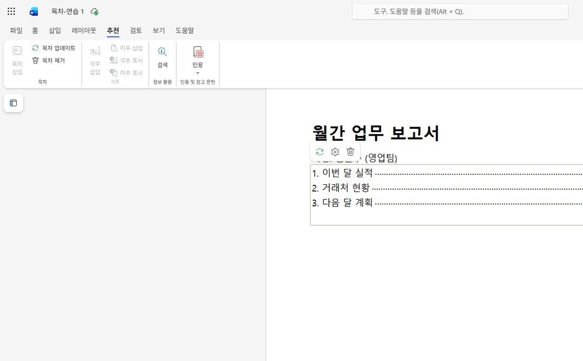The width and height of the screenshot is (583, 361).
Task: Click the contents entry 2. 거래처 현황
Action: tap(341, 188)
